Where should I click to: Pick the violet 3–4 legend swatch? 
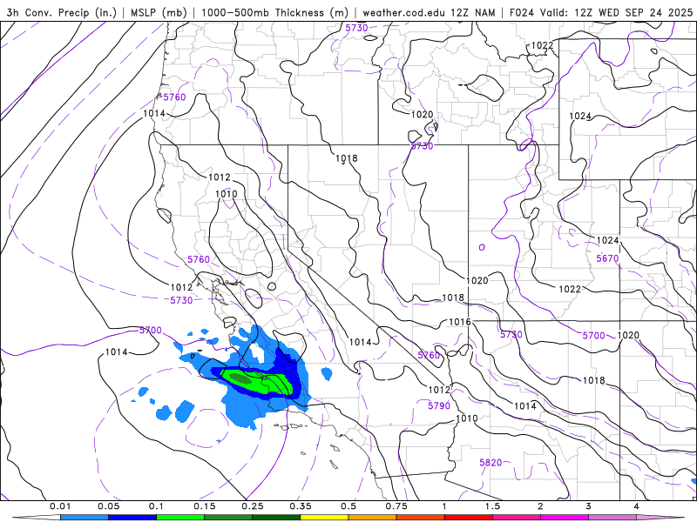[x=612, y=518]
